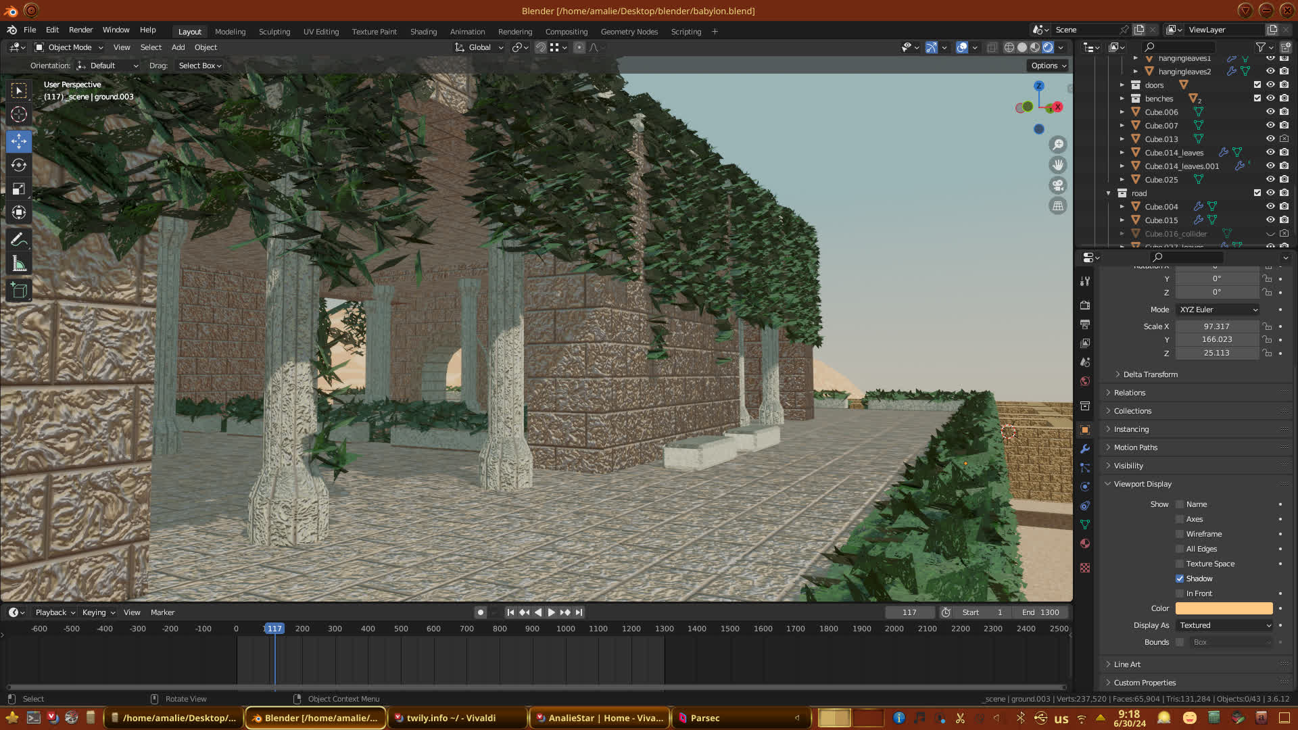Image resolution: width=1298 pixels, height=730 pixels.
Task: Collapse the road collection in outliner
Action: click(1109, 193)
